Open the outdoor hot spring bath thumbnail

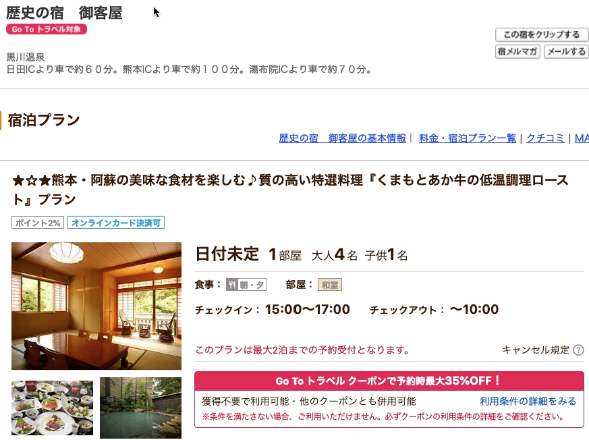click(x=140, y=408)
